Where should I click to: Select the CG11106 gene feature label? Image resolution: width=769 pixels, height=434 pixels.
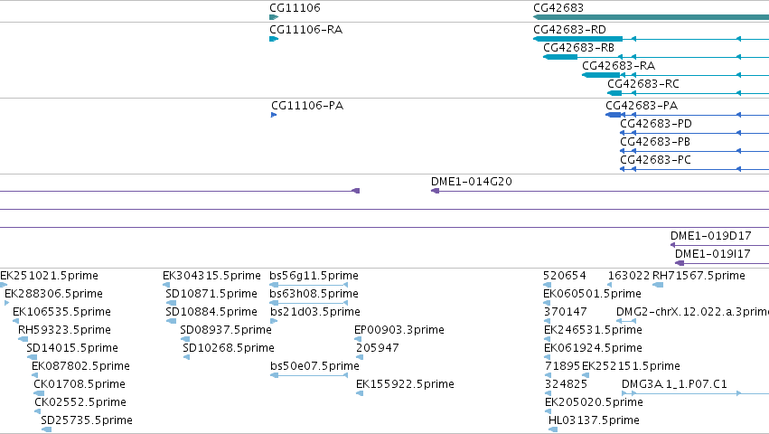(x=295, y=8)
